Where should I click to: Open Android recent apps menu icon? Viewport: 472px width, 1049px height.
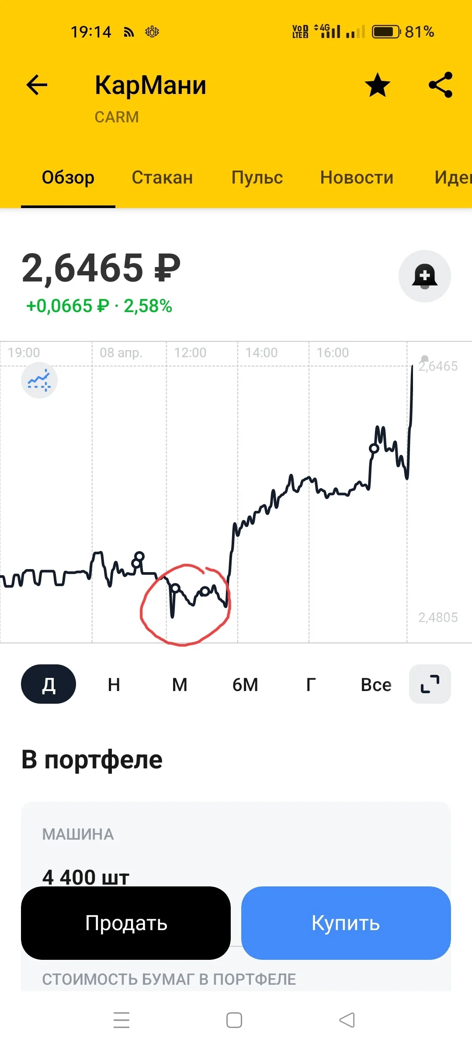pos(121,1020)
